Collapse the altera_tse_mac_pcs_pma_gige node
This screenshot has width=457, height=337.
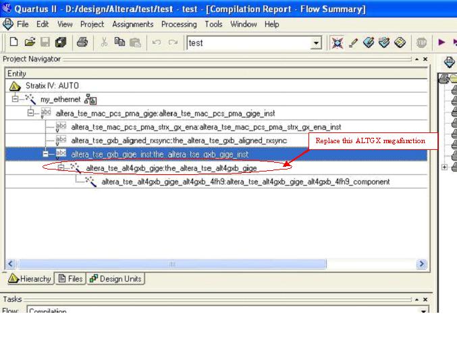[30, 113]
